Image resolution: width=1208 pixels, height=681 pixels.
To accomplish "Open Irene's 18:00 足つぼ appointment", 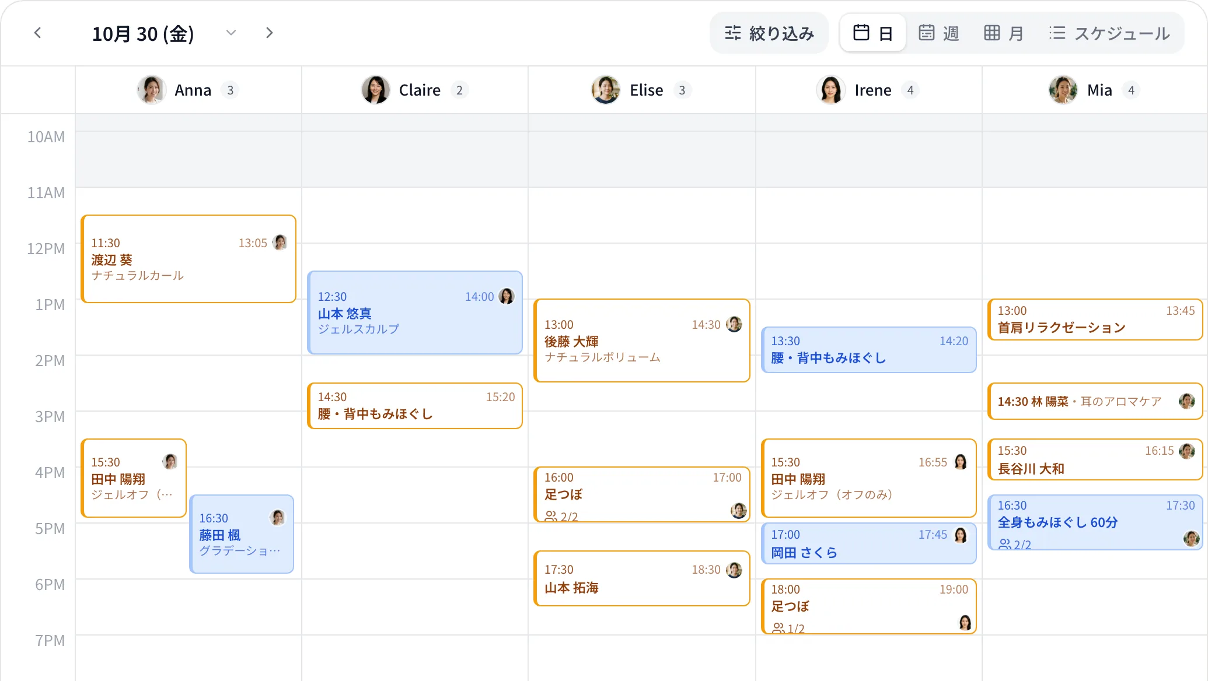I will point(869,606).
